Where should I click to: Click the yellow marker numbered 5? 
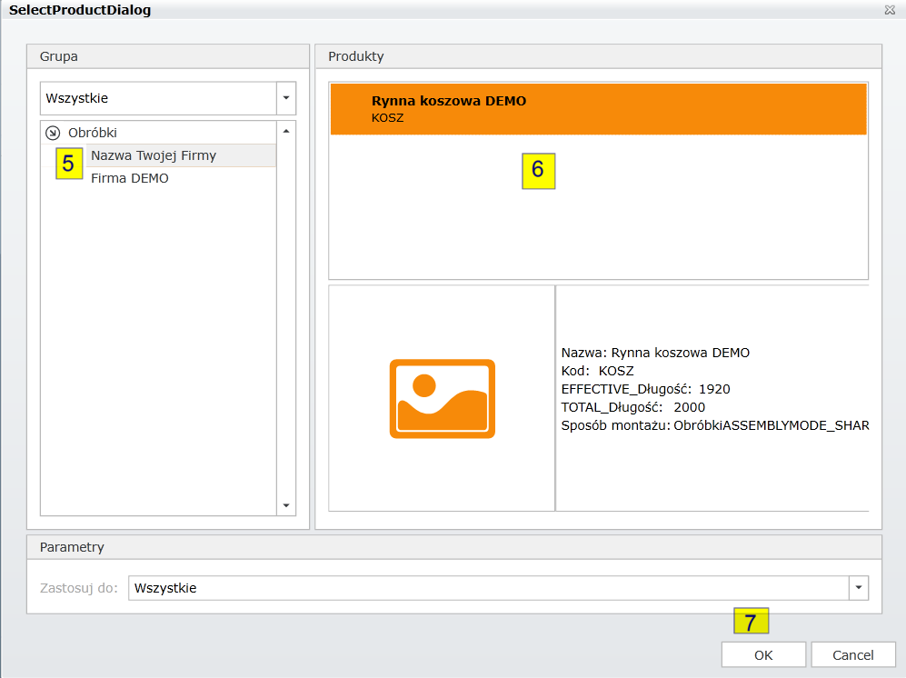68,165
